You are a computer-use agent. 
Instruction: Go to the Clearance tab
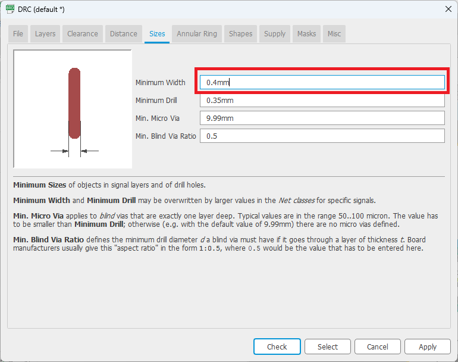pyautogui.click(x=83, y=34)
